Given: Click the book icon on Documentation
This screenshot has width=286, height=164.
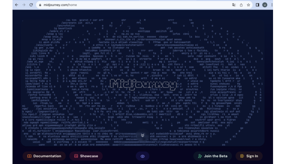Looking at the screenshot, I should coord(29,156).
